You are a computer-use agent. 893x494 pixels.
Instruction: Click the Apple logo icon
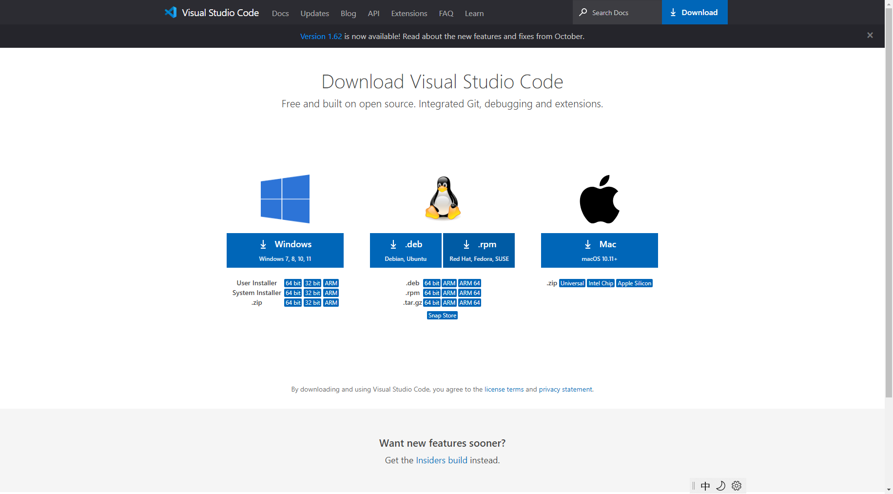point(600,199)
